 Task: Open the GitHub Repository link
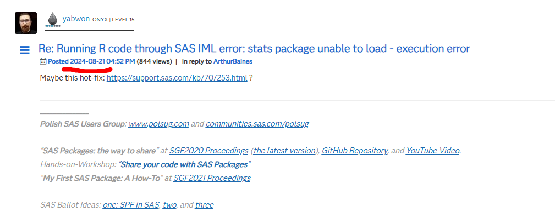pyautogui.click(x=355, y=151)
